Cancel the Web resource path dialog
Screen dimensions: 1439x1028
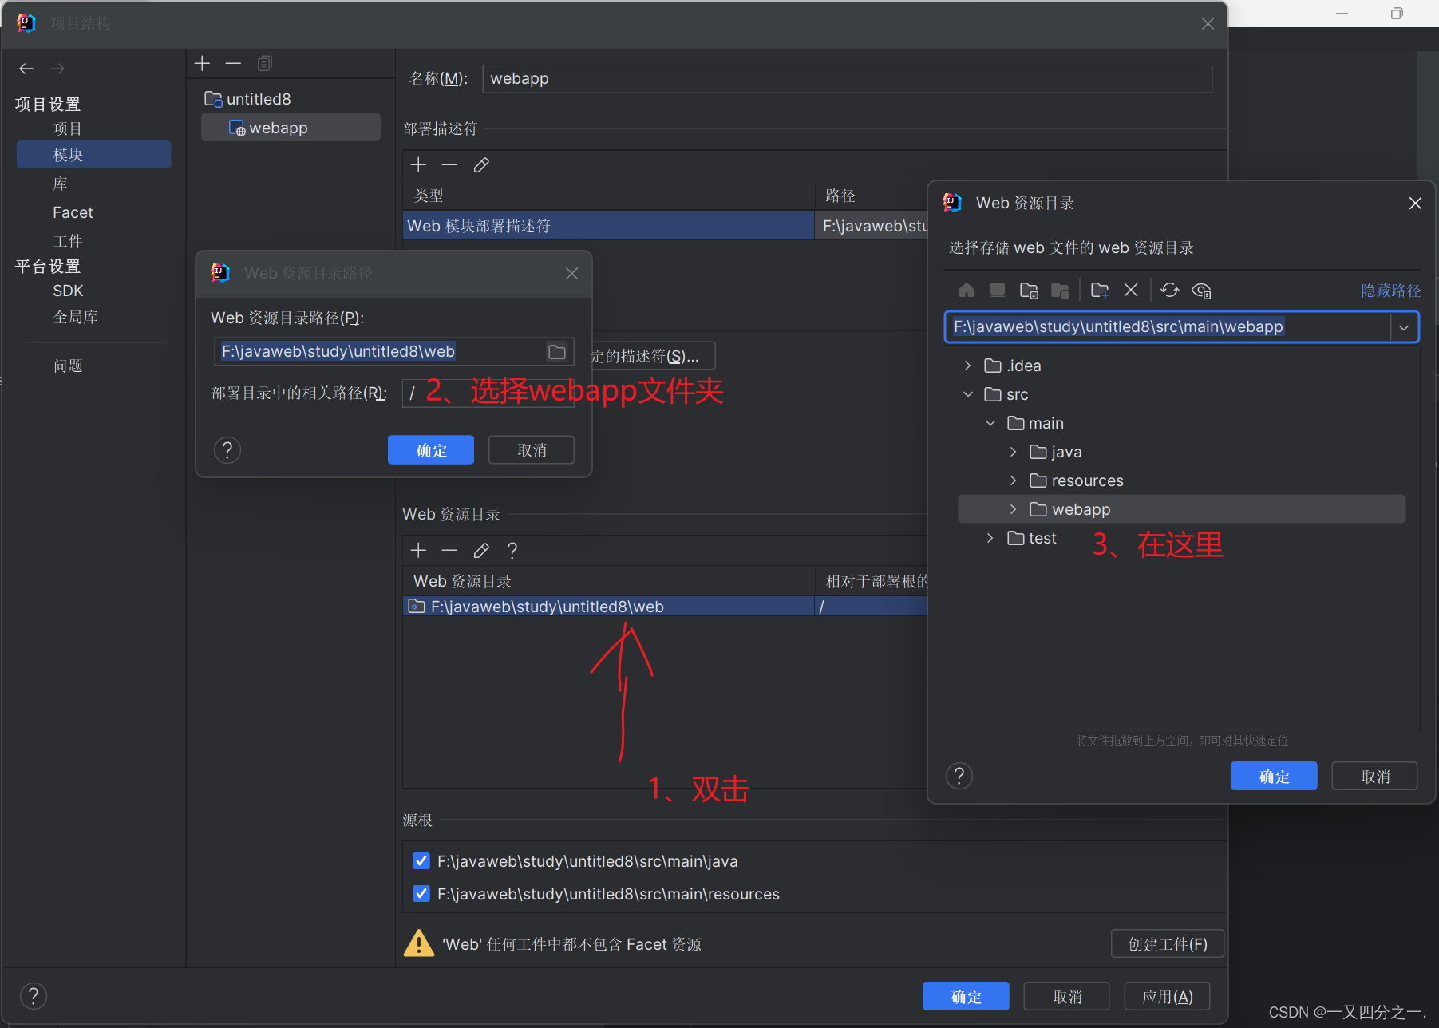[x=532, y=450]
